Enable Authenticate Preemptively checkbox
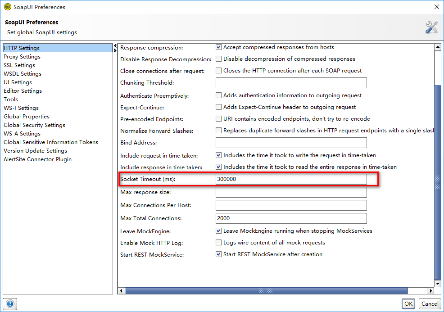This screenshot has width=444, height=312. [218, 95]
